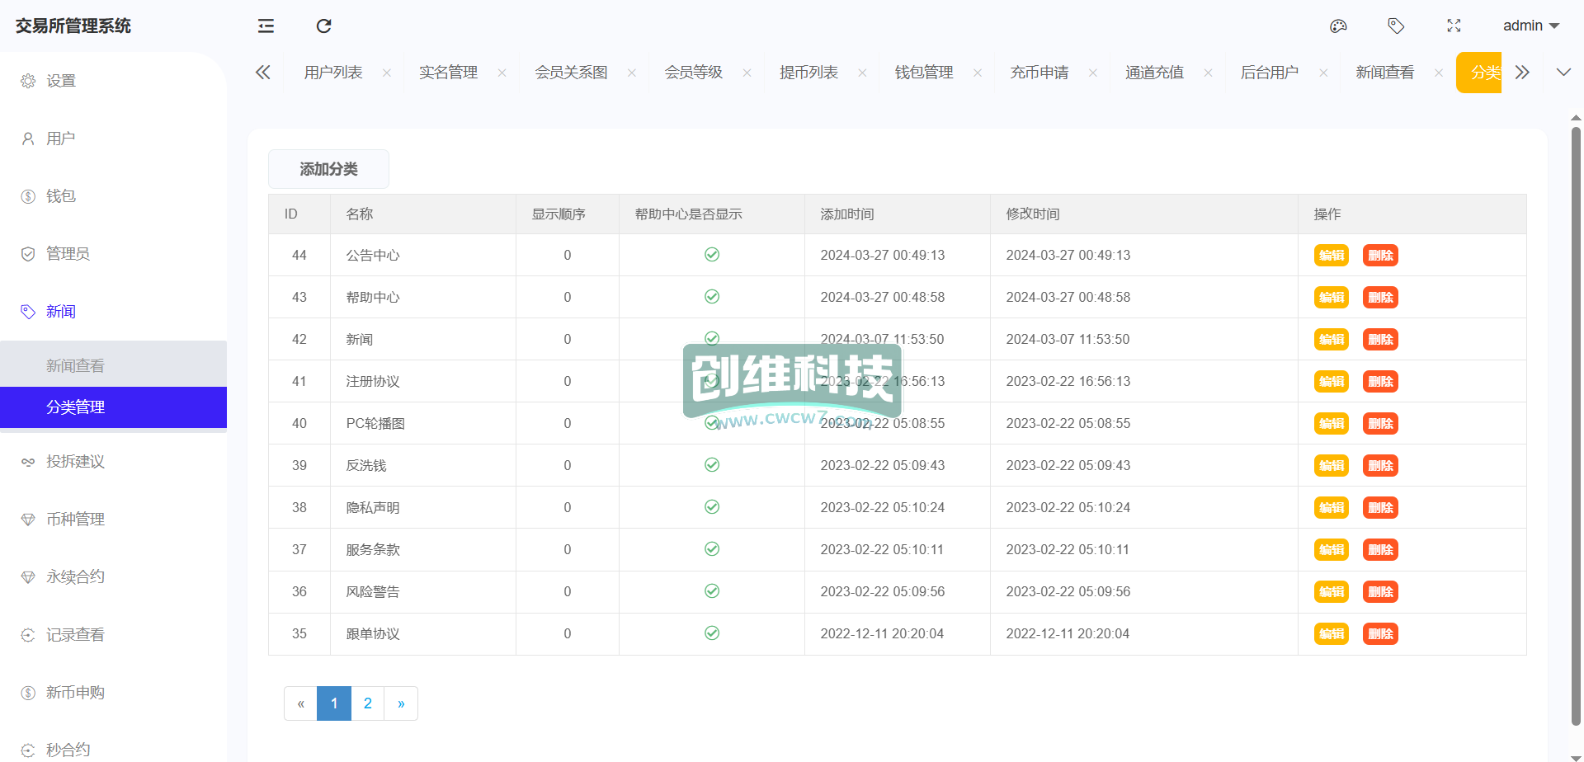Screen dimensions: 1584x762
Task: Click the vertical page scrollbar
Action: tap(1576, 412)
